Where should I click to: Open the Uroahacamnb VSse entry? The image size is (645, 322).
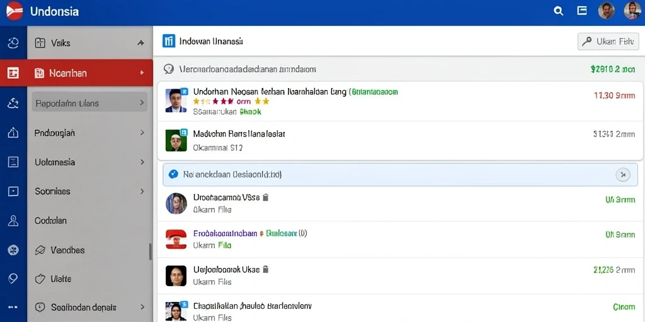click(399, 203)
